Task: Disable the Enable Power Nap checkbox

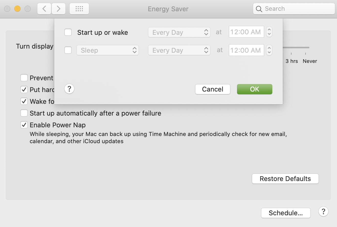Action: [24, 125]
